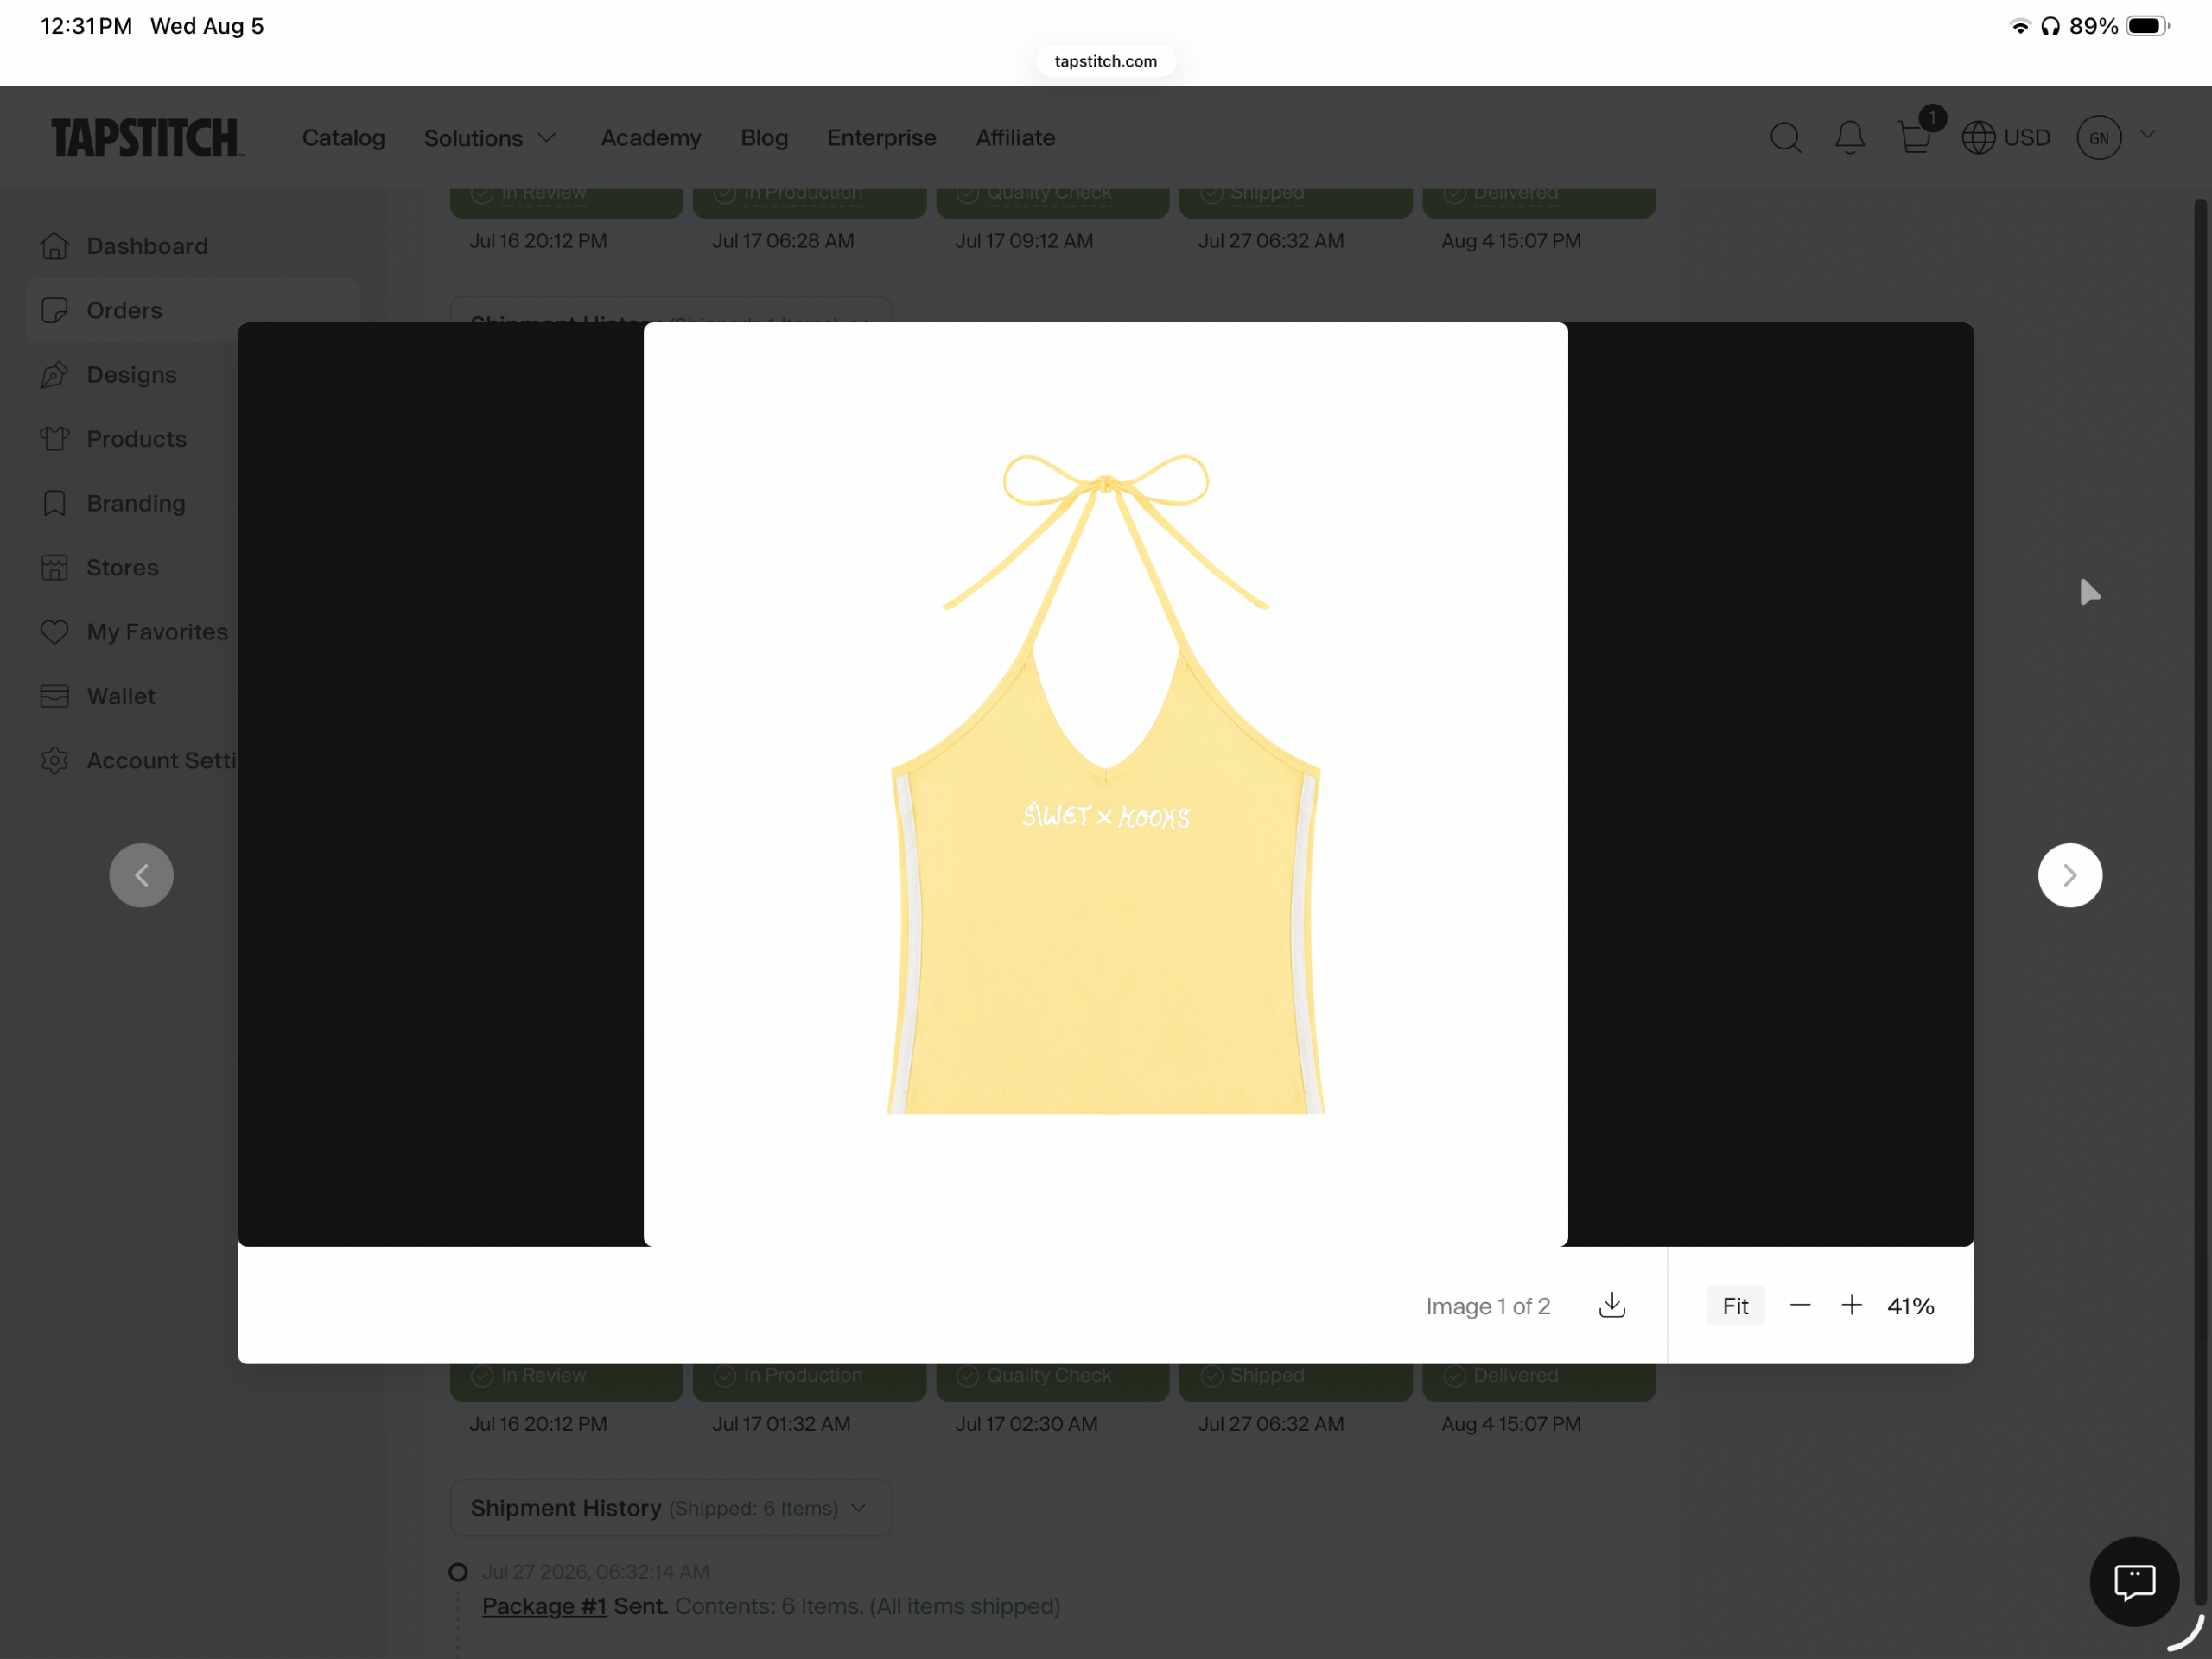
Task: Go to the next image in viewer
Action: 2069,875
